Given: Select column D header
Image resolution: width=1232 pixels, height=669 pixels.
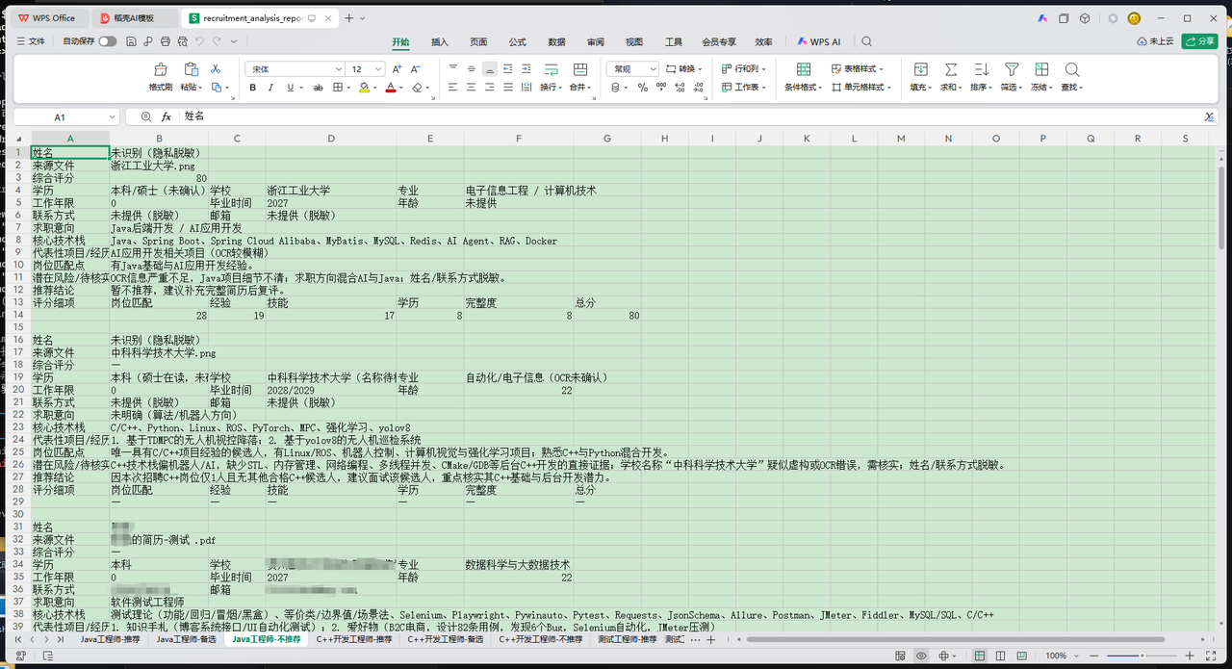Looking at the screenshot, I should [x=330, y=139].
